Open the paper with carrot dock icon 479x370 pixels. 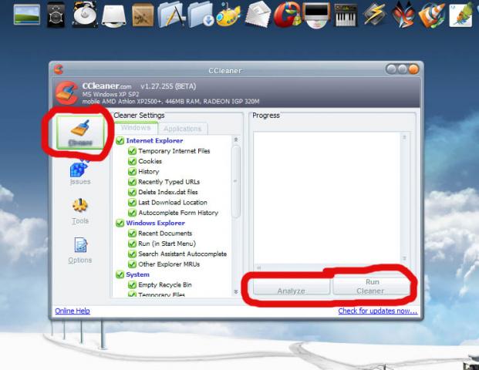click(461, 15)
